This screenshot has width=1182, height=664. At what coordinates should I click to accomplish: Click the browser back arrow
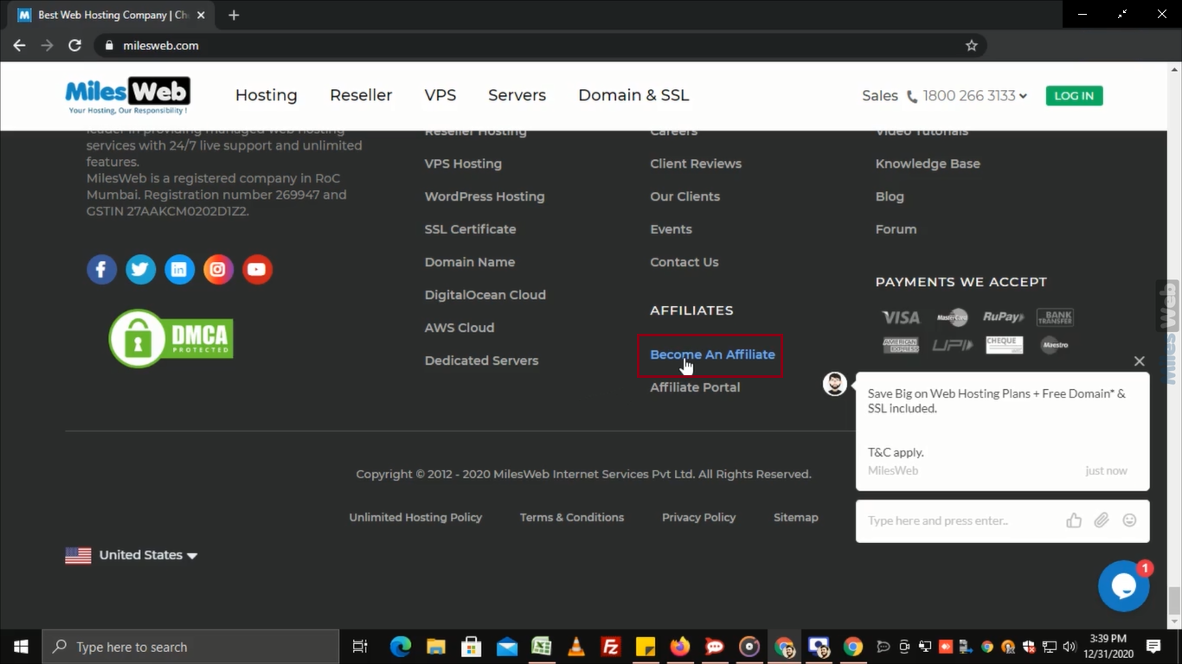(19, 45)
